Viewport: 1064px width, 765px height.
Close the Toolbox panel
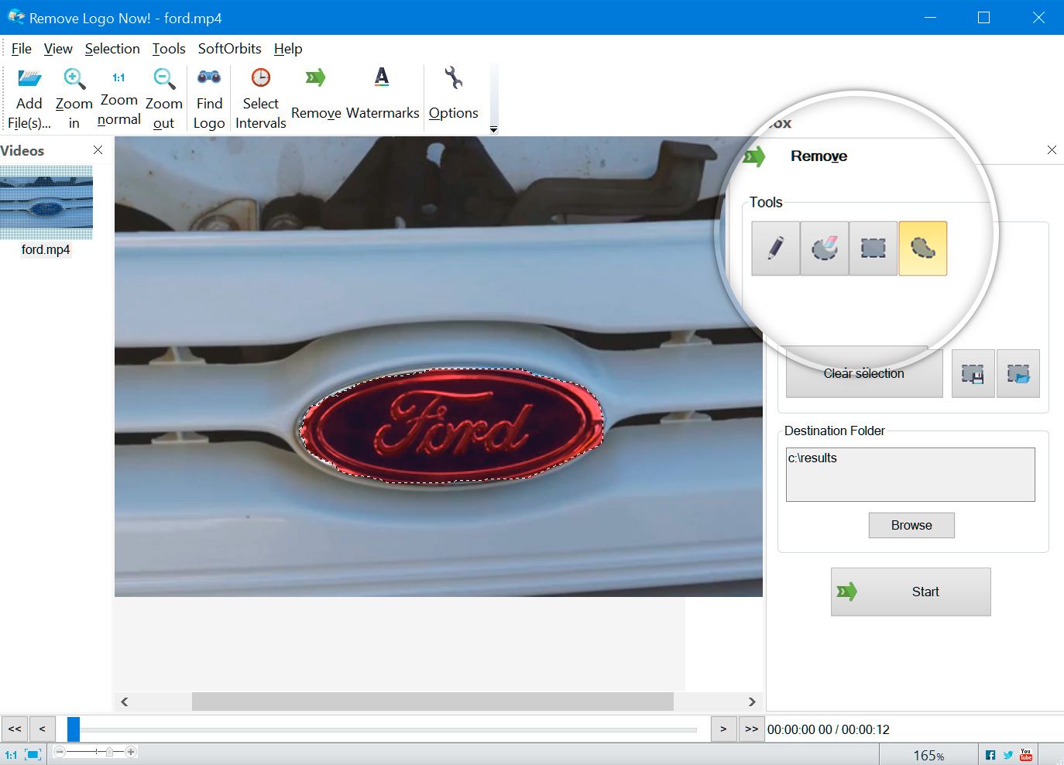click(x=1052, y=149)
